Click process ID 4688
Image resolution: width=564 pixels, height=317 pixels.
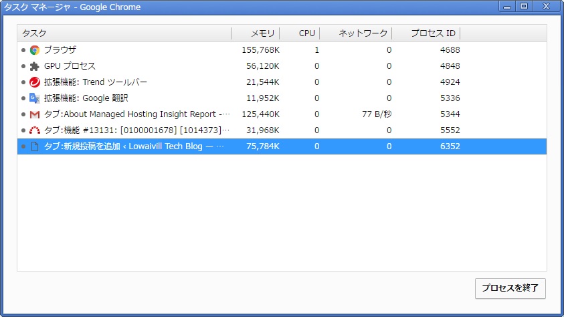tap(450, 50)
